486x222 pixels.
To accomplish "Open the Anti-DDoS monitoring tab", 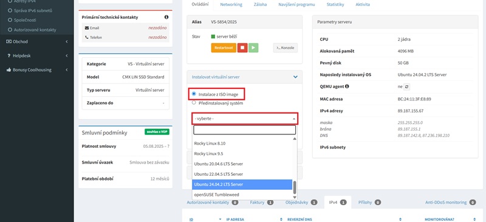I will click(x=450, y=203).
